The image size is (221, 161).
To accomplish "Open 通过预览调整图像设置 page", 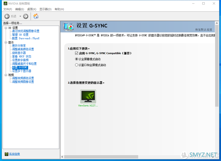I will tap(26, 31).
